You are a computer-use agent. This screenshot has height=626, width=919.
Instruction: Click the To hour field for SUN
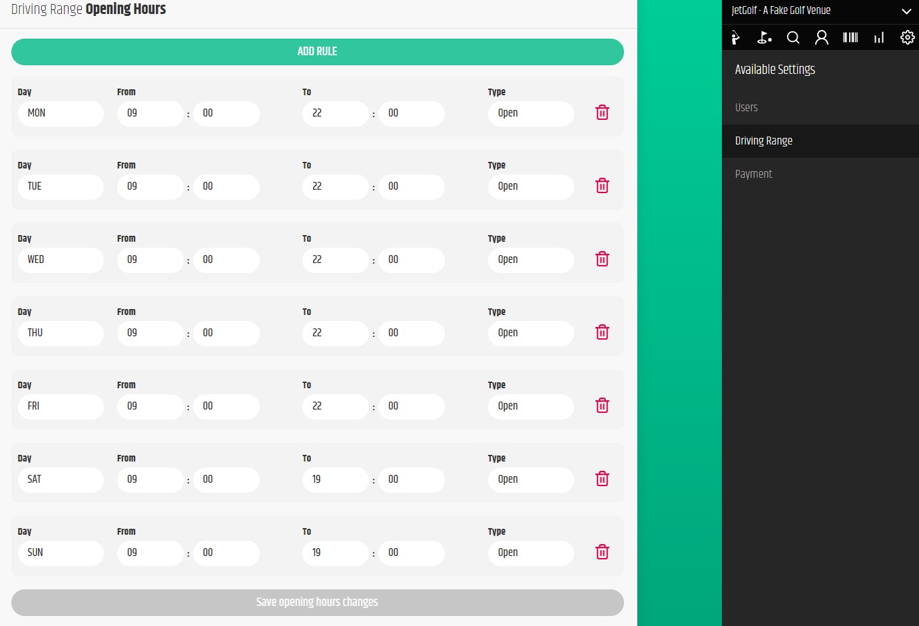(x=335, y=553)
